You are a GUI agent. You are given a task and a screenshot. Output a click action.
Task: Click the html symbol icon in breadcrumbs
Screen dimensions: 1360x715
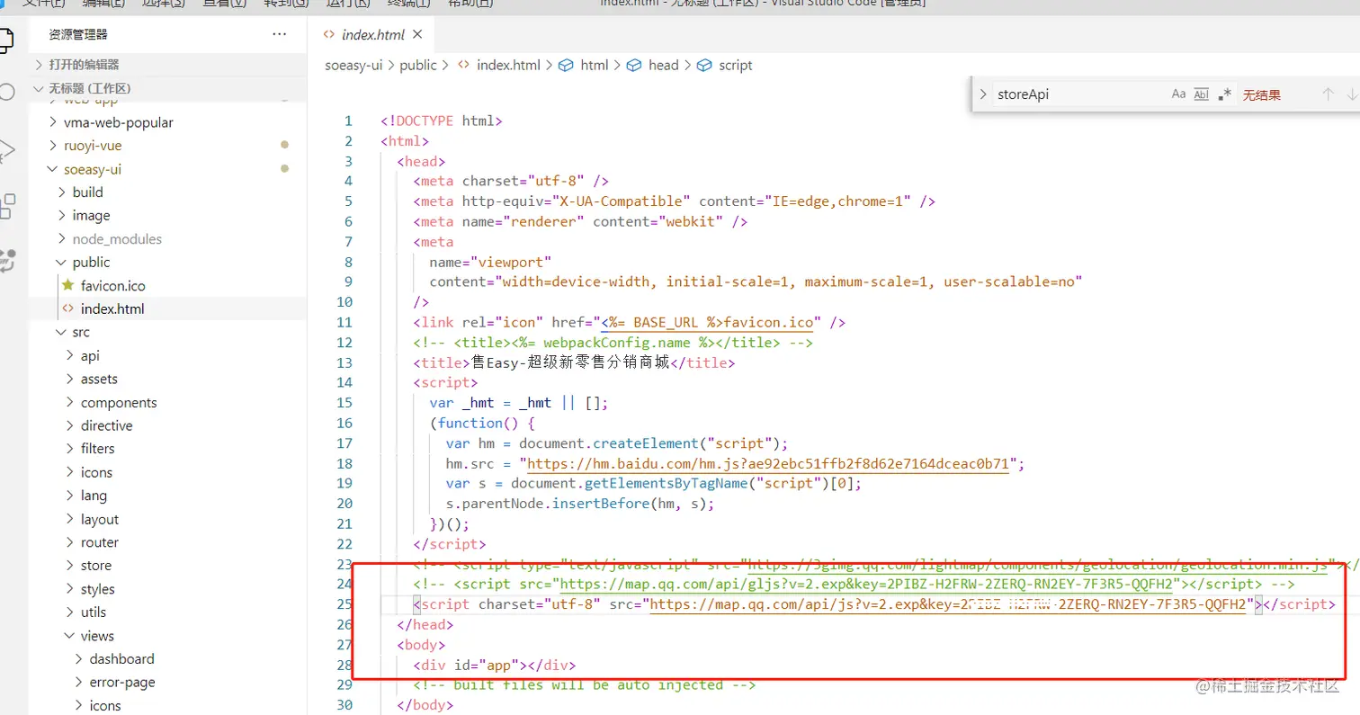tap(567, 66)
